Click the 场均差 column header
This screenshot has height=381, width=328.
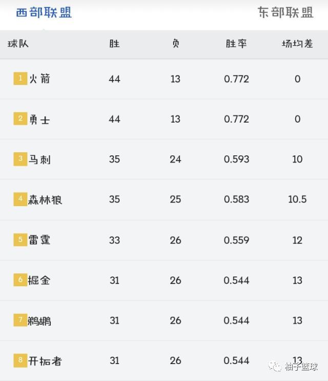[x=297, y=44]
